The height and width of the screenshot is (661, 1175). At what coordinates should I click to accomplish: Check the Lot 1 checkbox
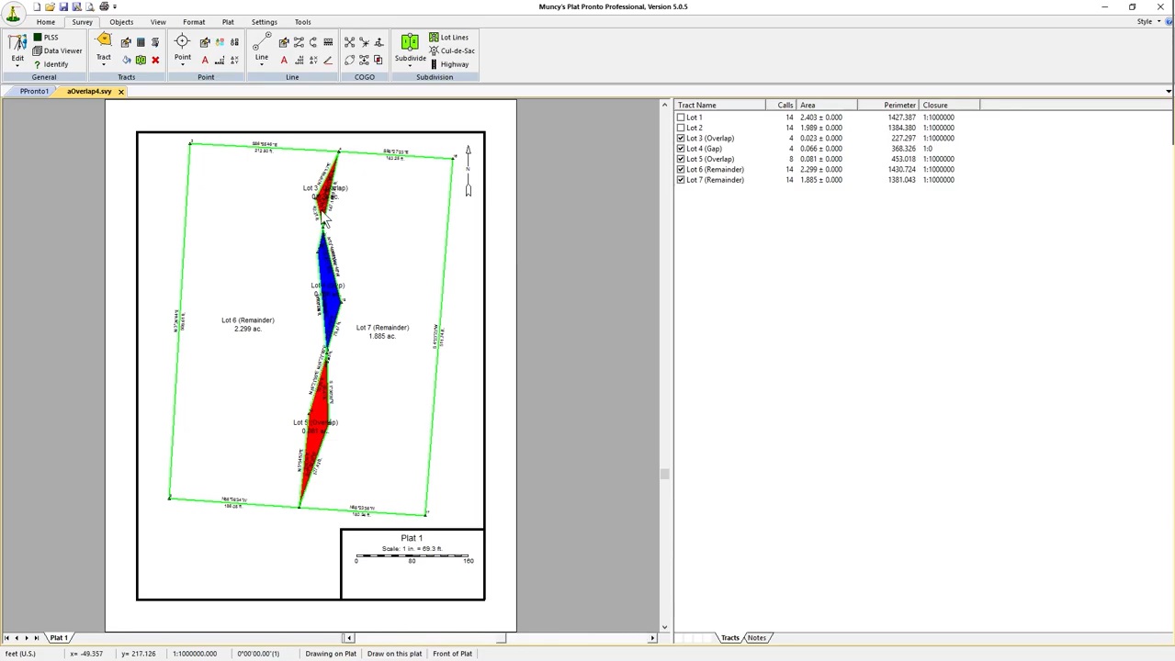(681, 118)
